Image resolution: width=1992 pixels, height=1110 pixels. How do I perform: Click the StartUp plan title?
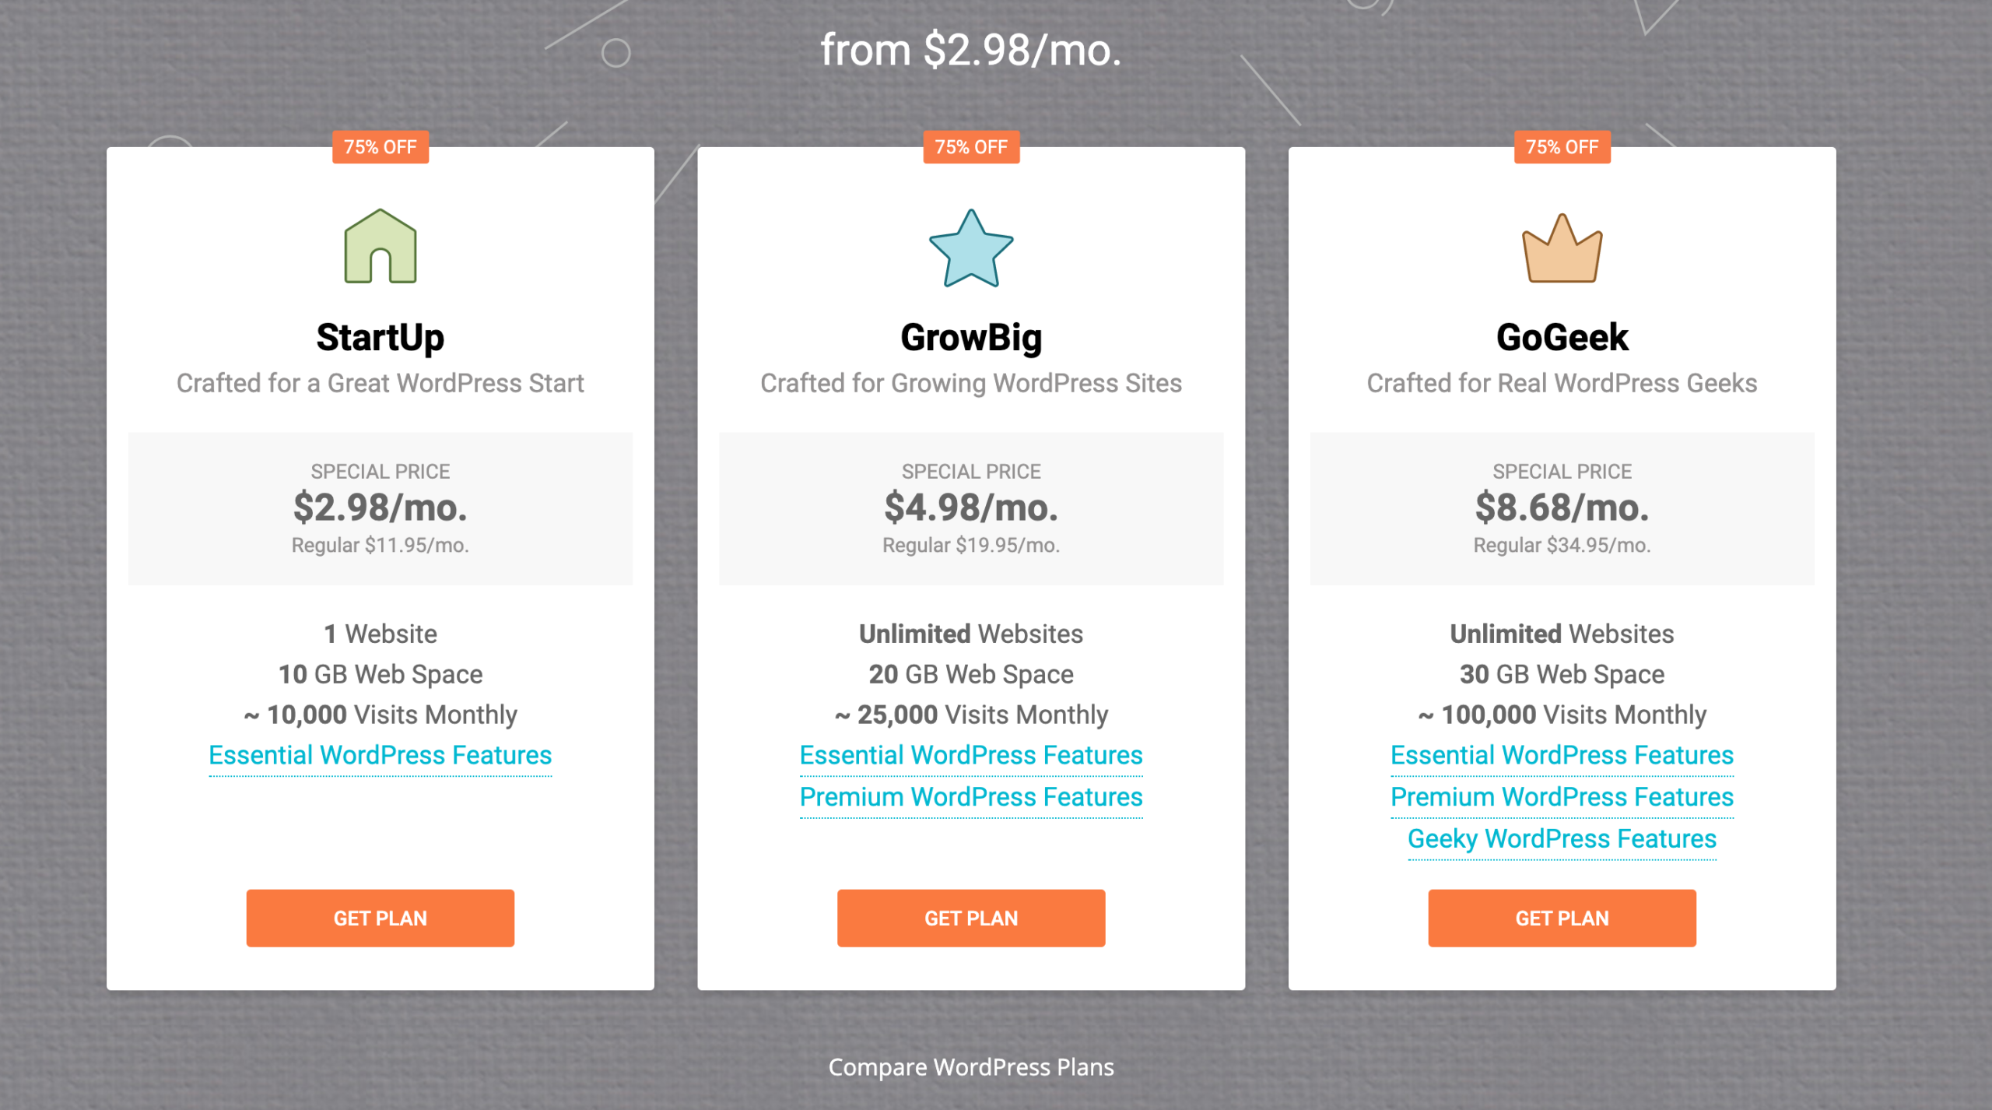point(381,338)
